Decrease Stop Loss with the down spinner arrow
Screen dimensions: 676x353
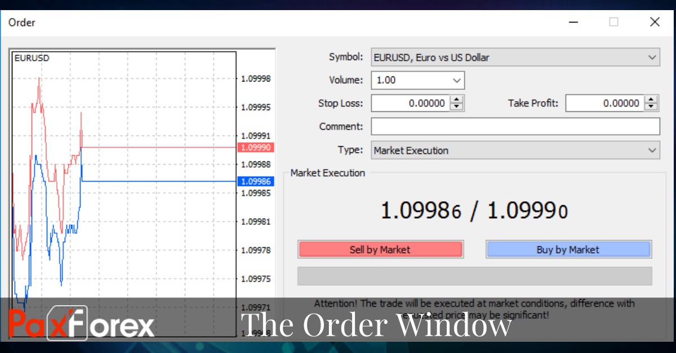(x=457, y=106)
